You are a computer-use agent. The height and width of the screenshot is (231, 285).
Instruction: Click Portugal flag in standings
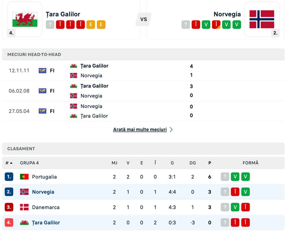[24, 177]
